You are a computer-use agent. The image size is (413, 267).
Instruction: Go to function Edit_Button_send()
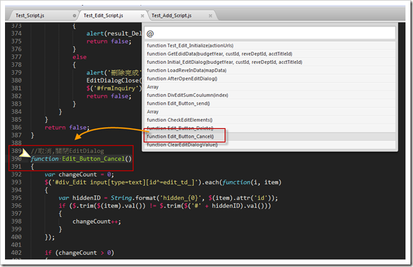tap(270, 103)
